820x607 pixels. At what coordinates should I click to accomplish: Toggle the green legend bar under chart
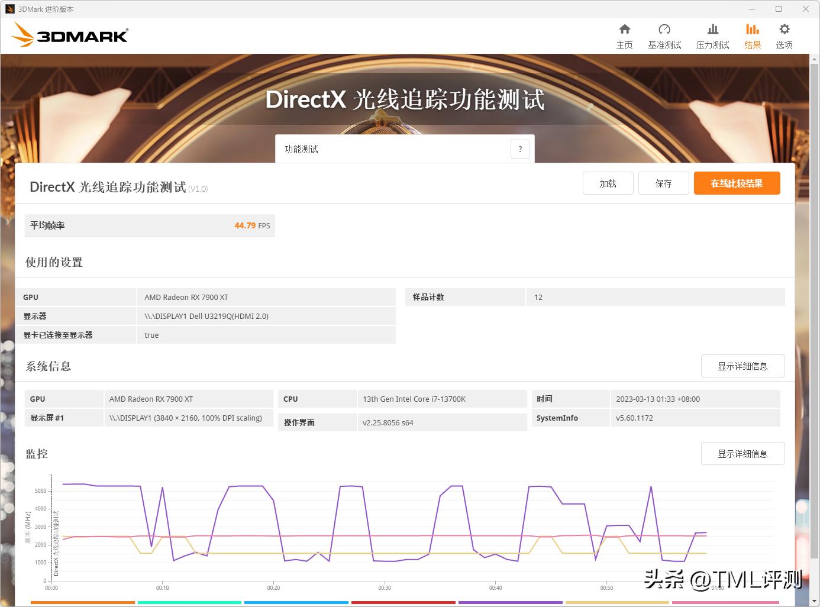point(189,602)
